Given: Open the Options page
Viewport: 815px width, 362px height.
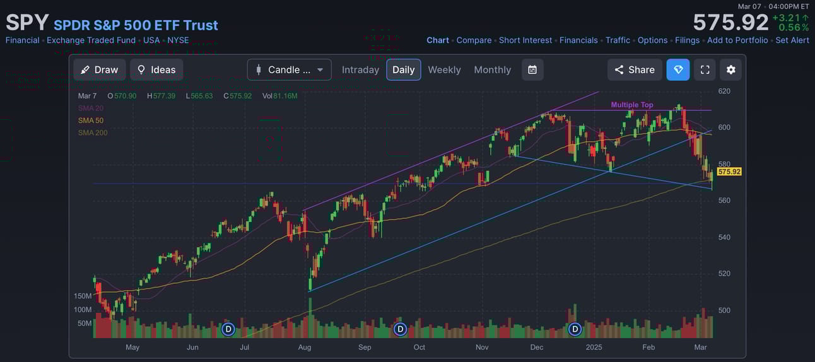Looking at the screenshot, I should [652, 40].
